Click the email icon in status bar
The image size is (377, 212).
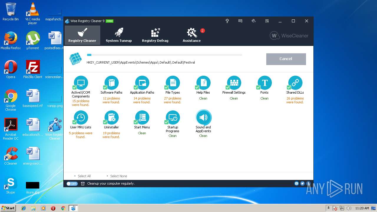point(297,183)
